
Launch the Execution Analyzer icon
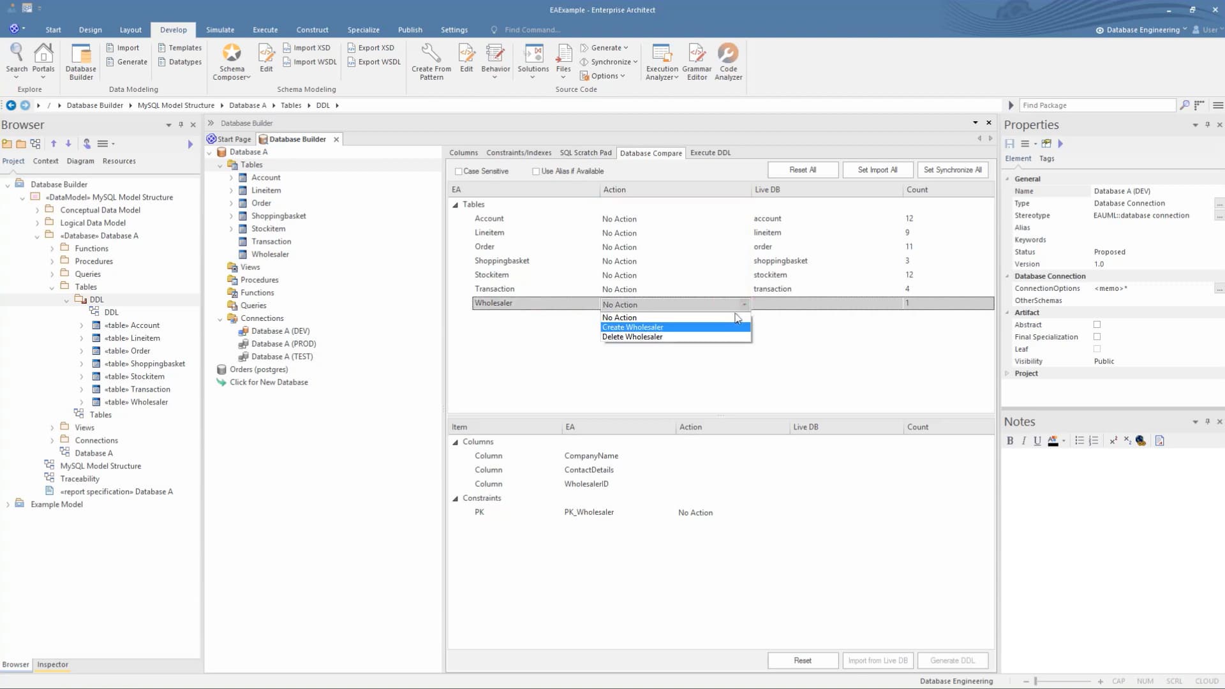pyautogui.click(x=662, y=62)
